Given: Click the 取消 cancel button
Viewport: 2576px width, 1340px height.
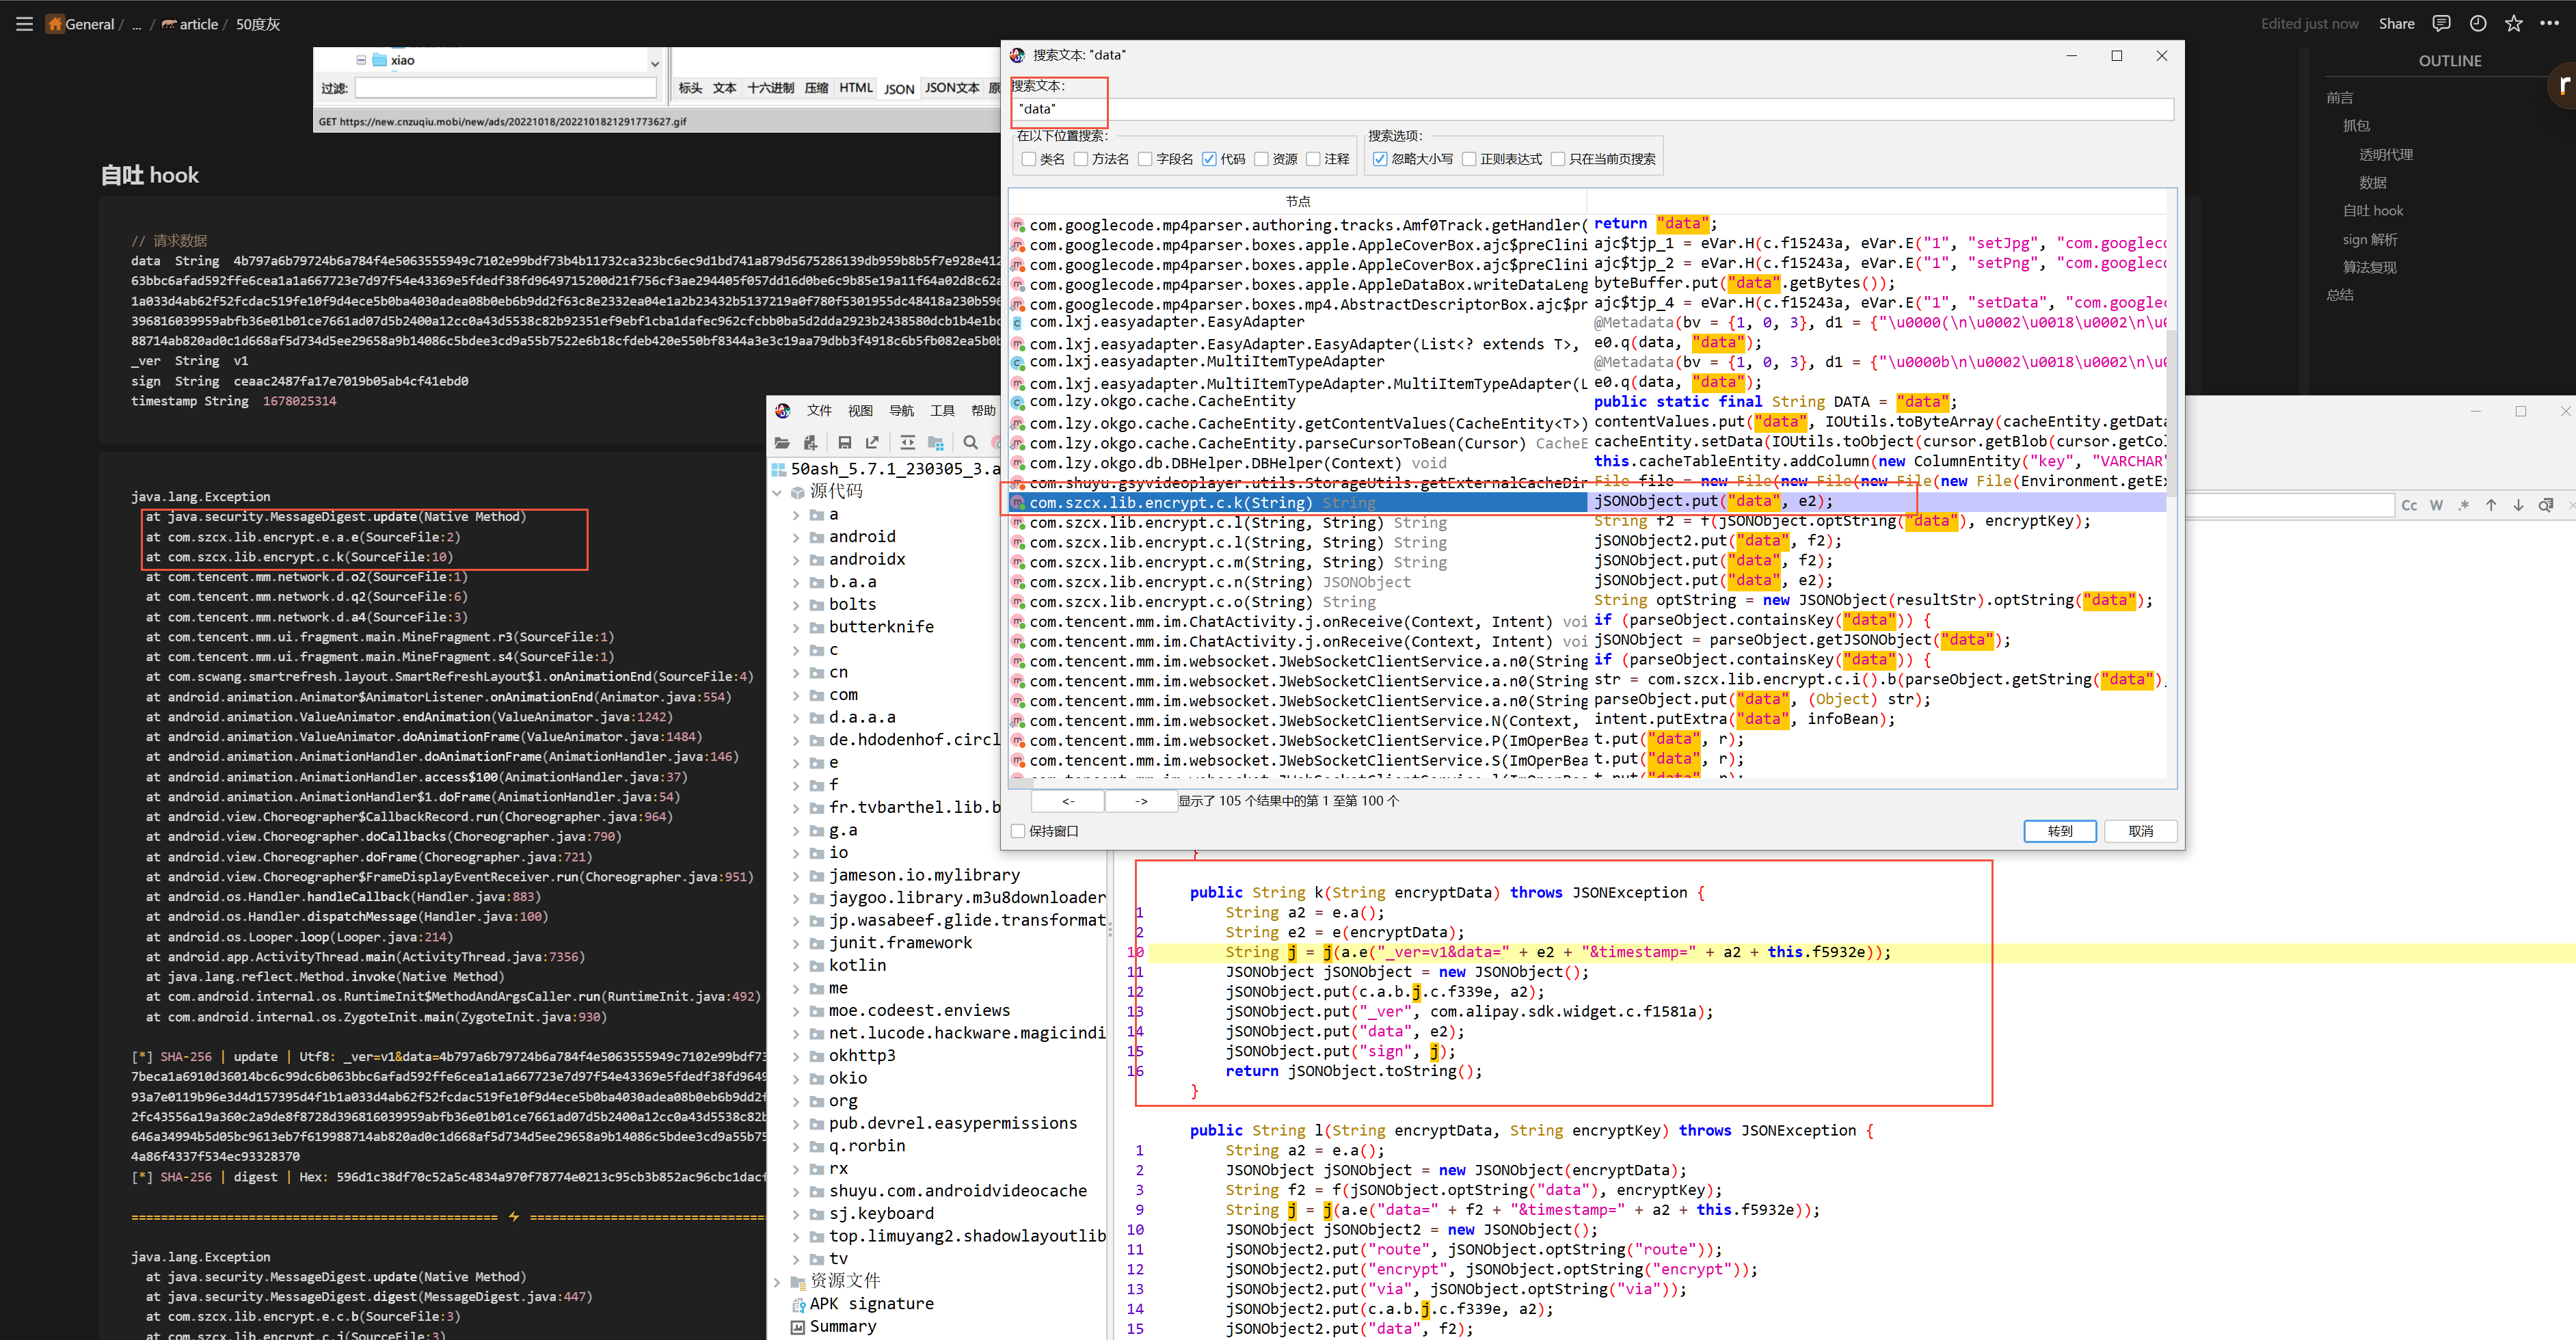Looking at the screenshot, I should point(2140,831).
